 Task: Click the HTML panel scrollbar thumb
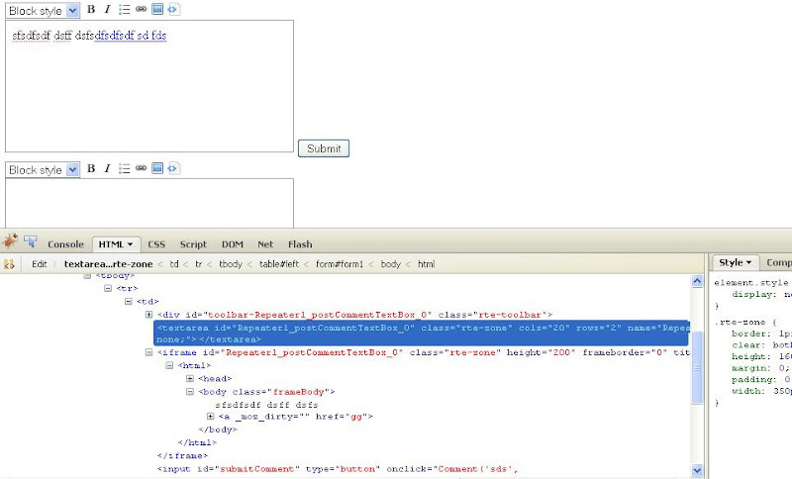pyautogui.click(x=697, y=367)
